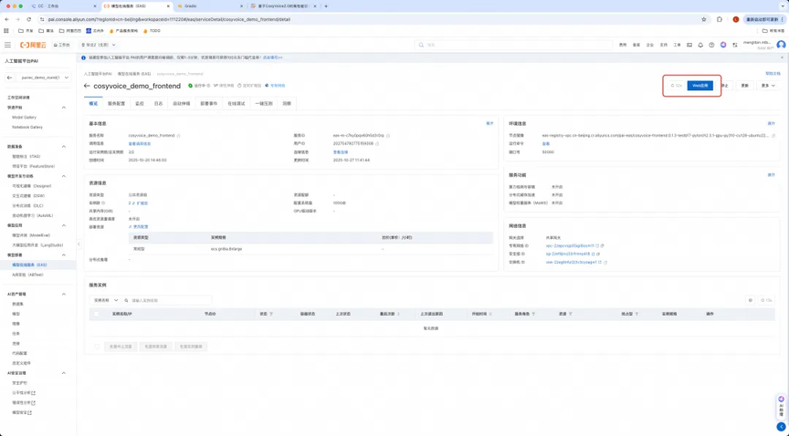The height and width of the screenshot is (436, 789).
Task: Copy the service ID using copy icon
Action: pyautogui.click(x=388, y=135)
